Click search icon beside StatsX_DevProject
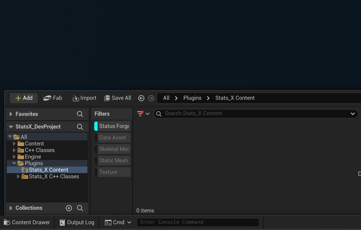The height and width of the screenshot is (230, 361). [80, 127]
